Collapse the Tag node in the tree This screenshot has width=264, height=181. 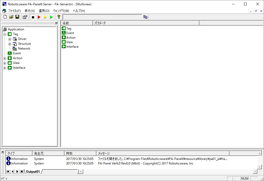(5, 34)
